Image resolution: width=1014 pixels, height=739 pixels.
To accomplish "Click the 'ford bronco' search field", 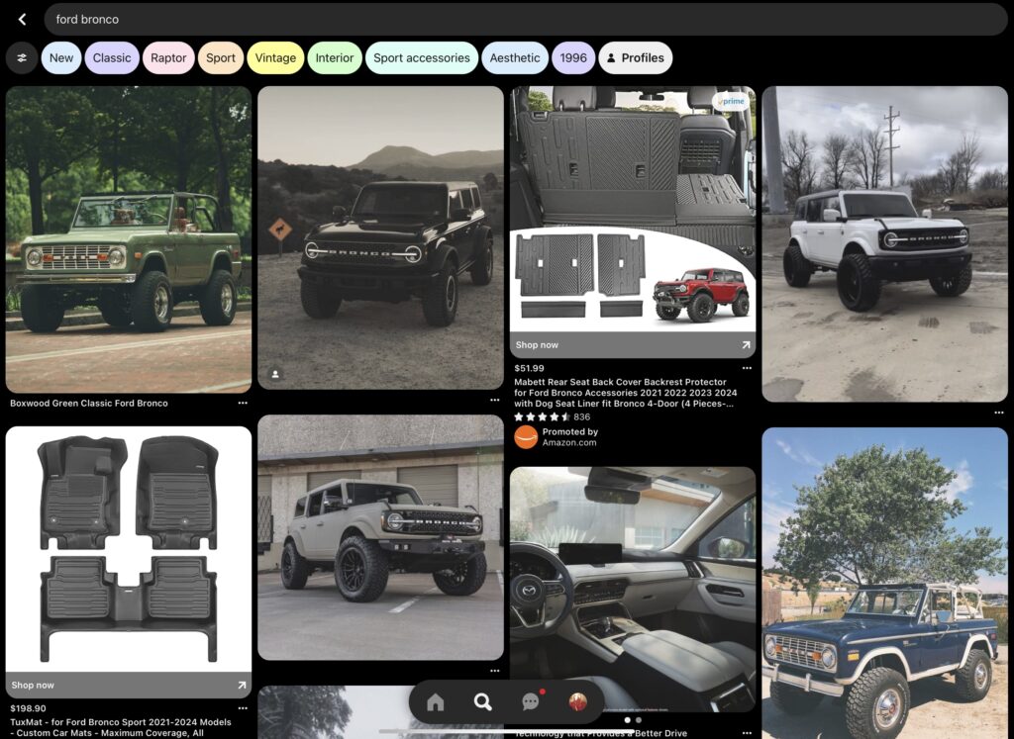I will tap(526, 20).
